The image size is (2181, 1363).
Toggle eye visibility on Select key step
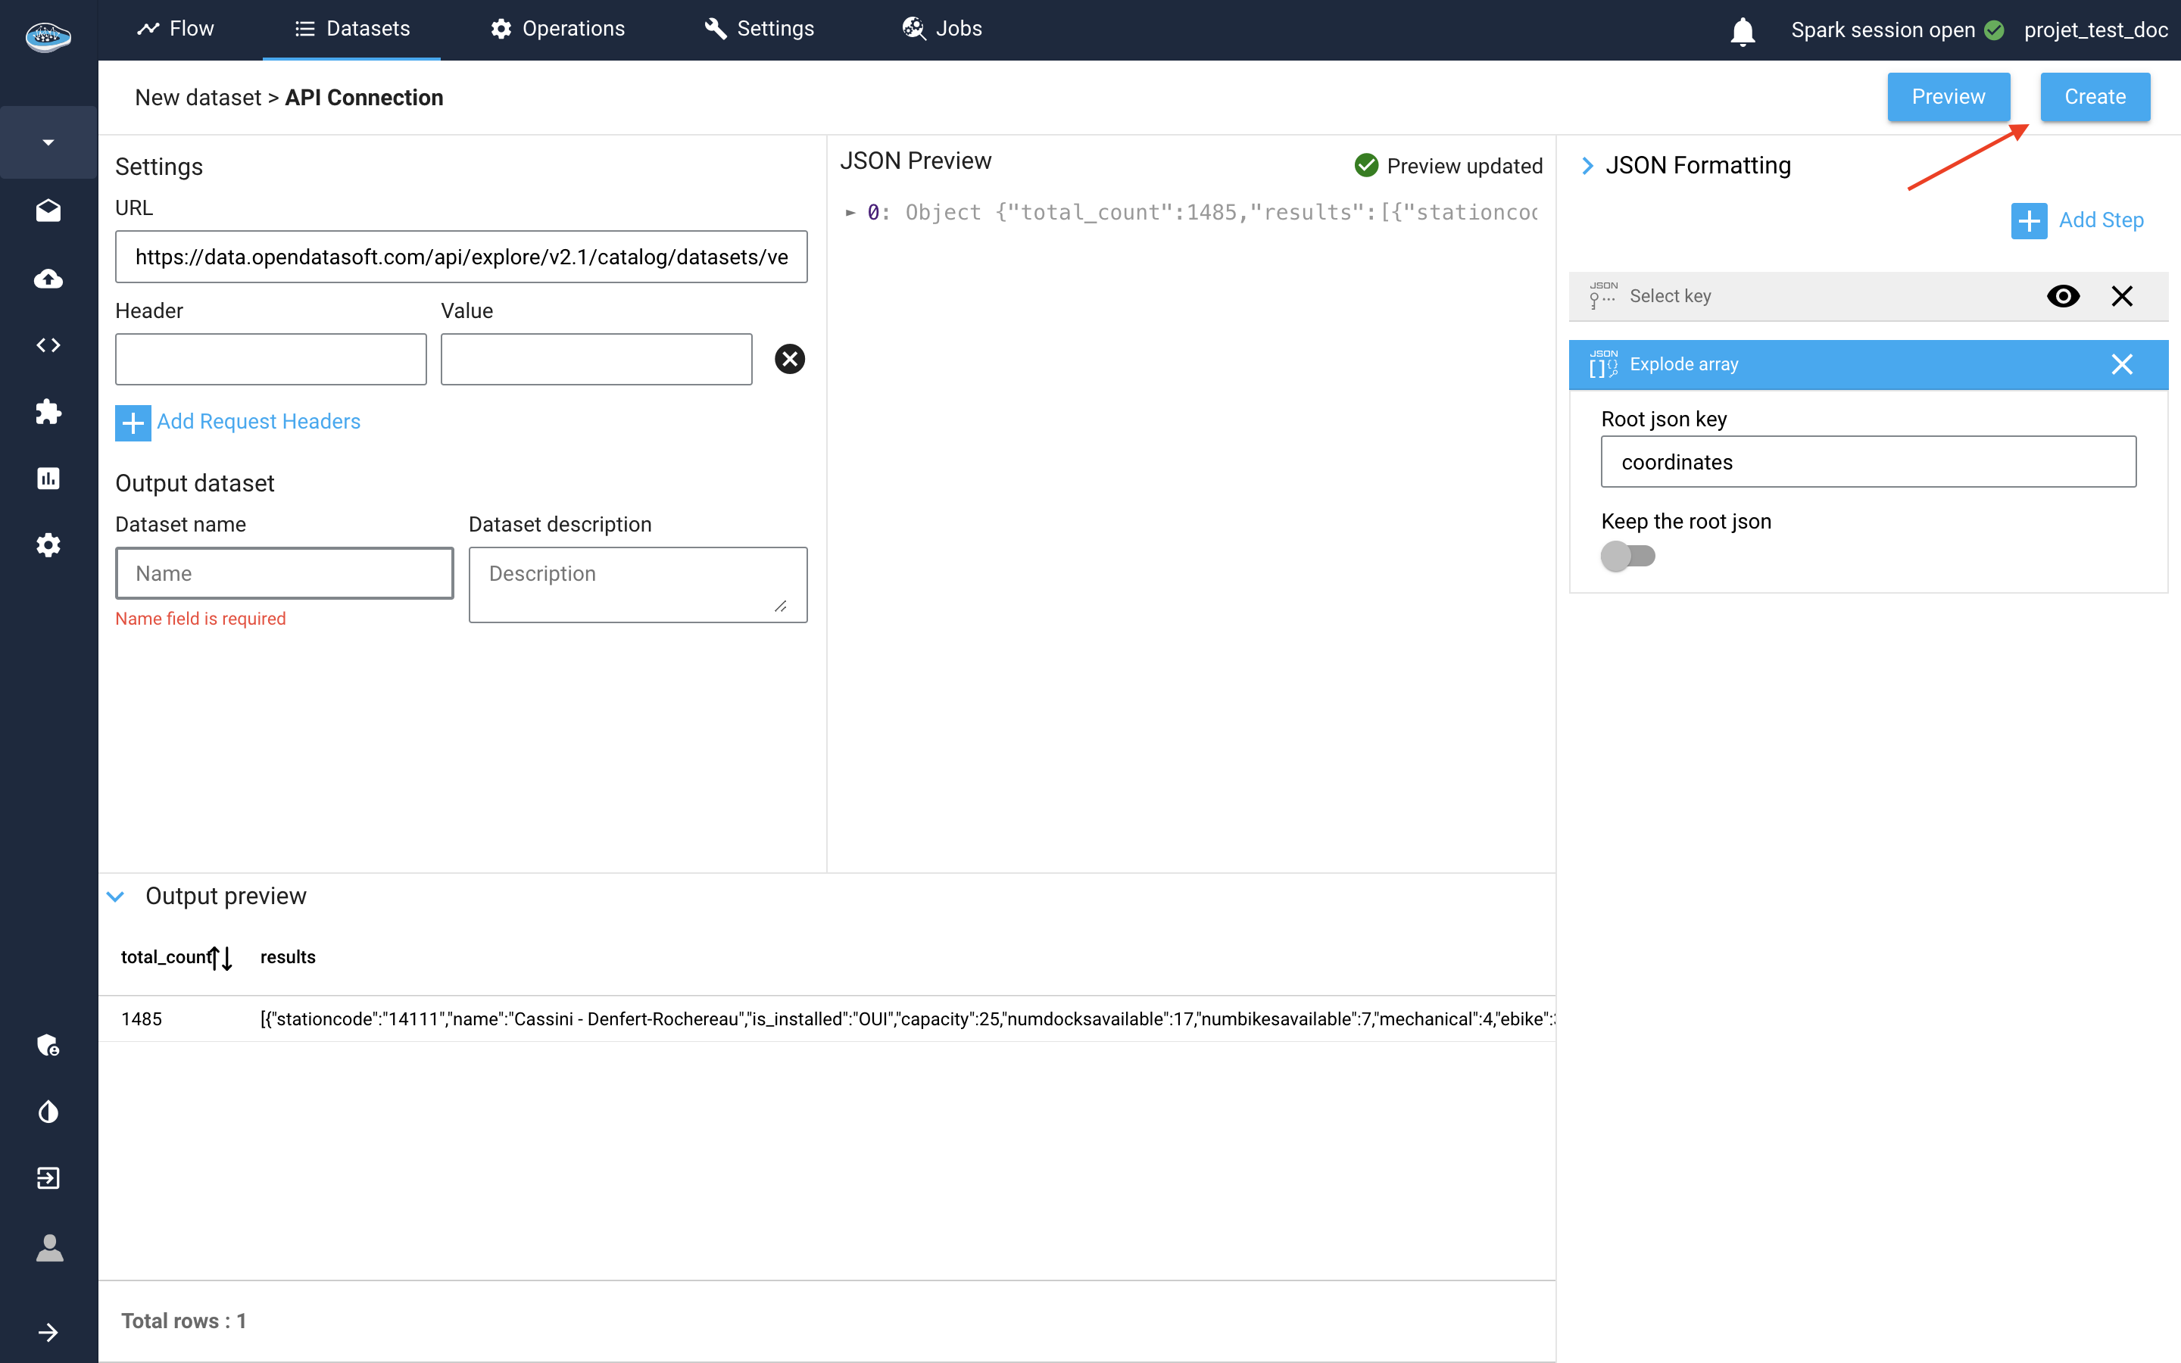pyautogui.click(x=2063, y=295)
